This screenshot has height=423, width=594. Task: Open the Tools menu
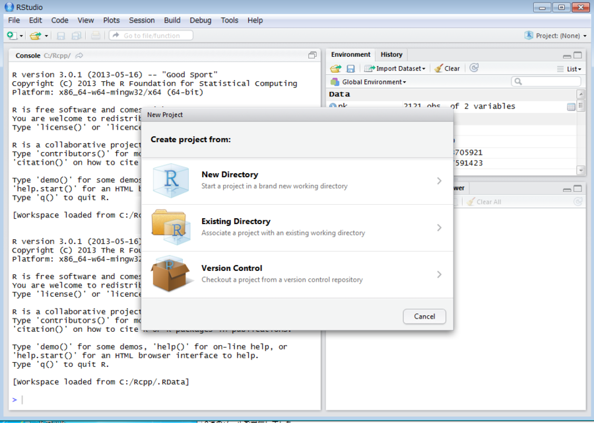pos(230,20)
